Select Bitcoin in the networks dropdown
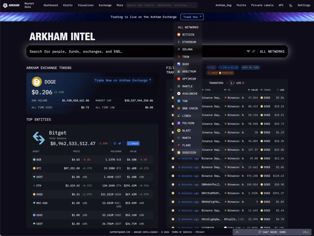Screen dimensions: 314x236 [x=188, y=35]
